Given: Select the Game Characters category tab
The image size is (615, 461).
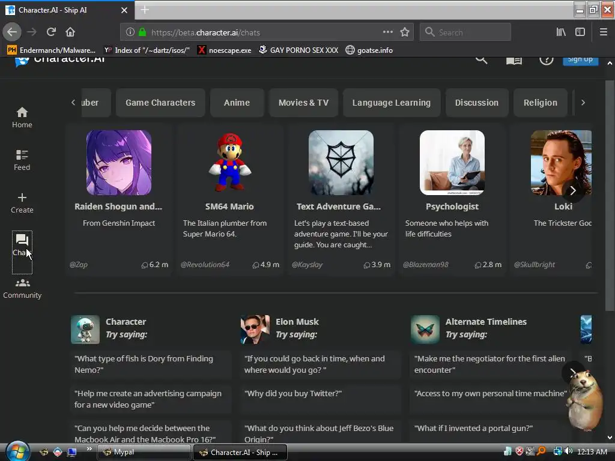Looking at the screenshot, I should tap(160, 103).
